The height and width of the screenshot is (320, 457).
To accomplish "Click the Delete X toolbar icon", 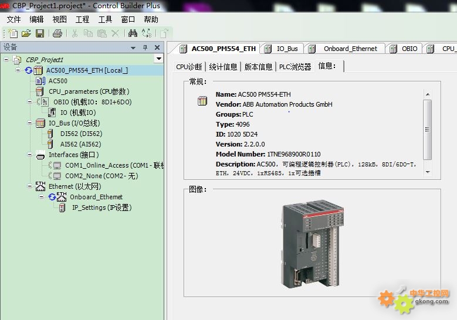I will [116, 33].
